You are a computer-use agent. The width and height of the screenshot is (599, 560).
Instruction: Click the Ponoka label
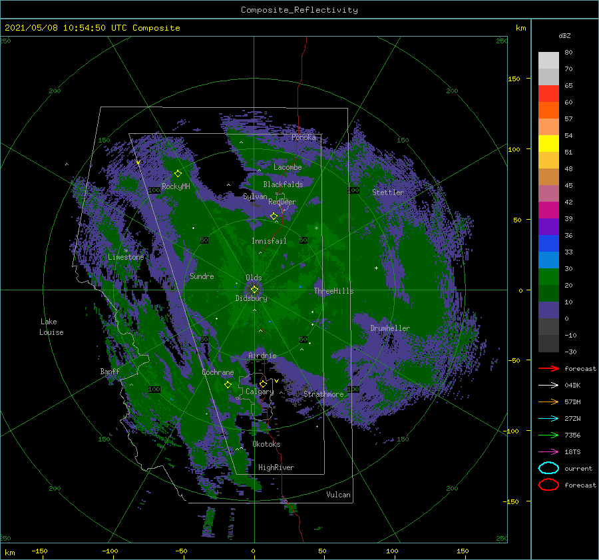pyautogui.click(x=303, y=137)
